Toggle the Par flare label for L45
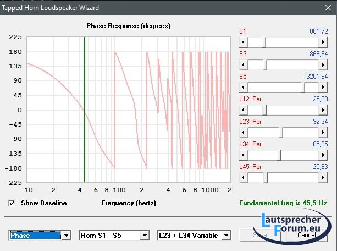Image resolution: width=337 pixels, height=251 pixels. pos(257,166)
